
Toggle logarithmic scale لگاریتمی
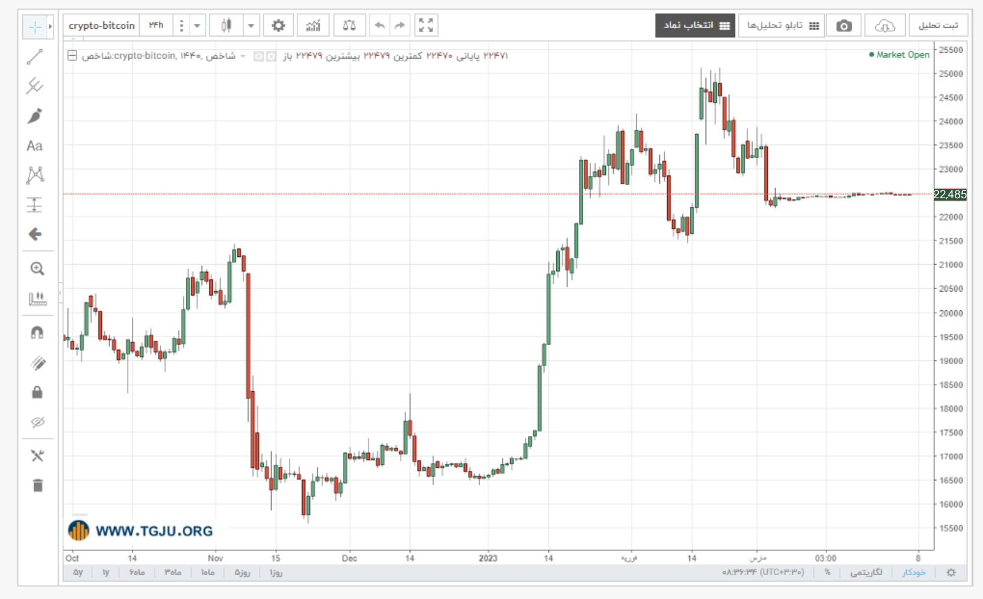pos(866,573)
